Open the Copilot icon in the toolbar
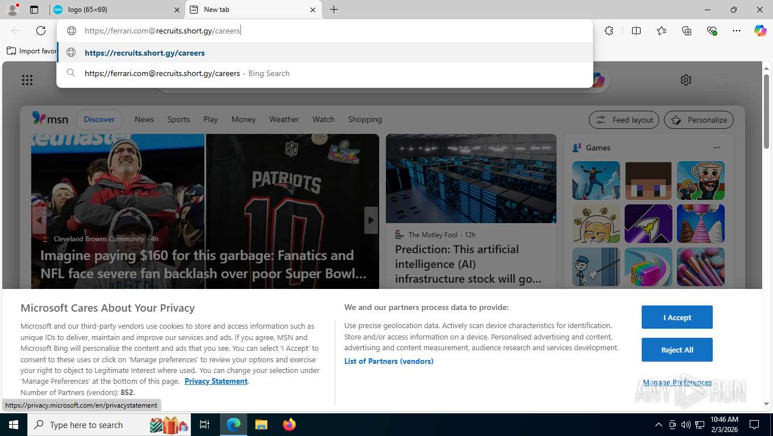This screenshot has width=773, height=436. coord(760,31)
